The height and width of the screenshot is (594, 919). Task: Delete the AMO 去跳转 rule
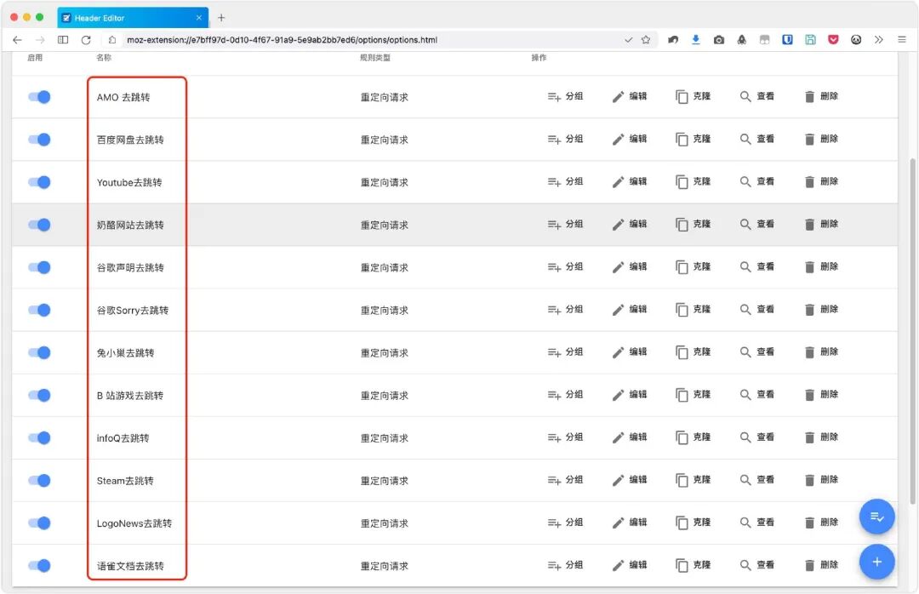821,96
